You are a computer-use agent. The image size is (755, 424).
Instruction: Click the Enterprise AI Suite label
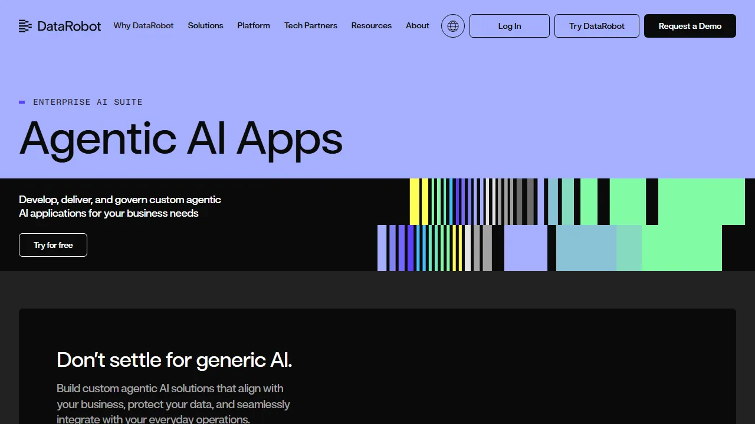88,102
